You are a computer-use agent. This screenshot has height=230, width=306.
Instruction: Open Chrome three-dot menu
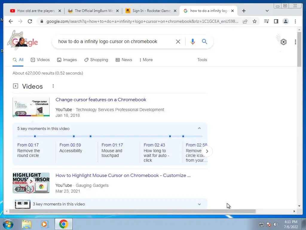[295, 21]
